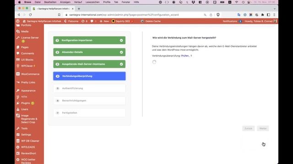Open tab search dropdown arrow
293x164 pixels.
point(275,9)
